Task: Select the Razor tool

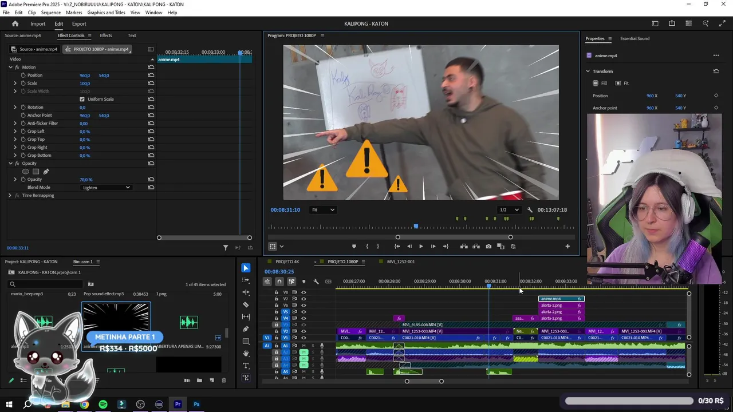Action: coord(246,304)
